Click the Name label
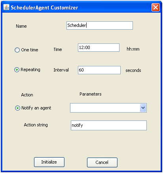The height and width of the screenshot is (173, 163). (x=21, y=26)
